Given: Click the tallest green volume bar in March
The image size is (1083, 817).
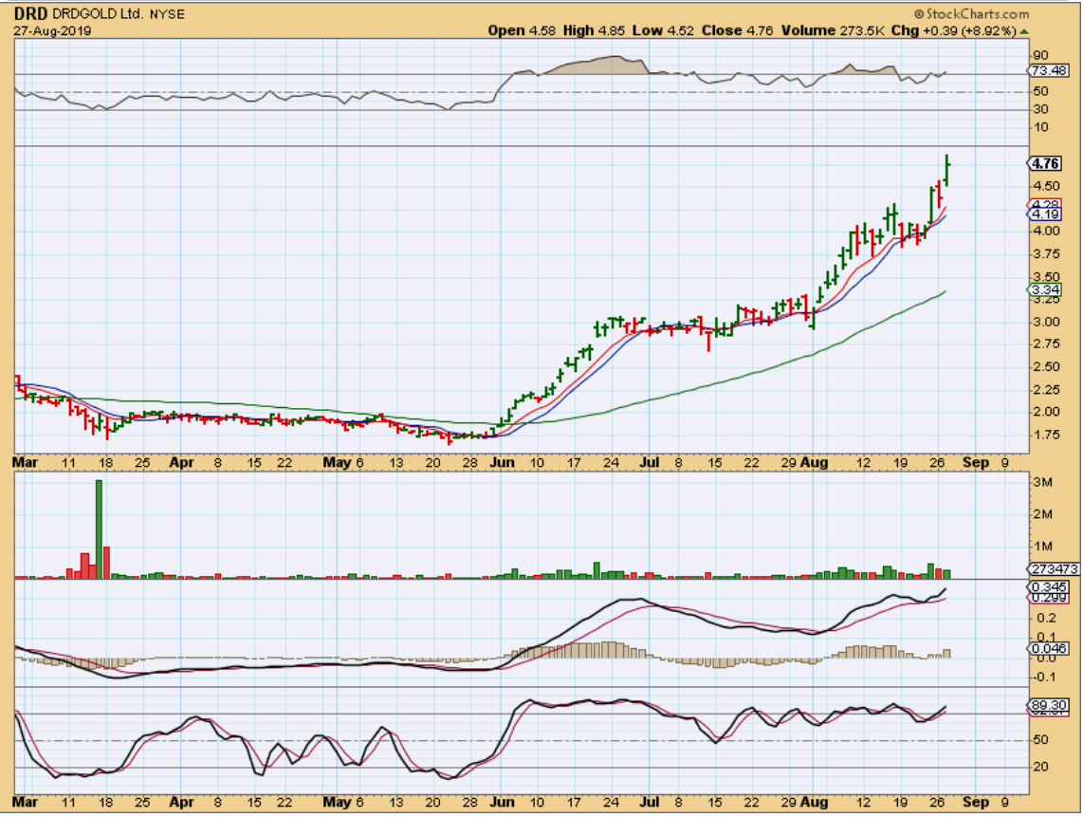Looking at the screenshot, I should [98, 528].
